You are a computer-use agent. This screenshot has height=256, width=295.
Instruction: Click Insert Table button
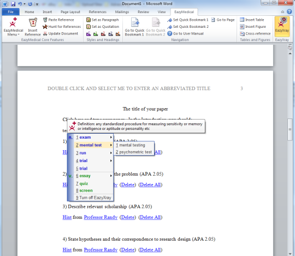pyautogui.click(x=252, y=20)
